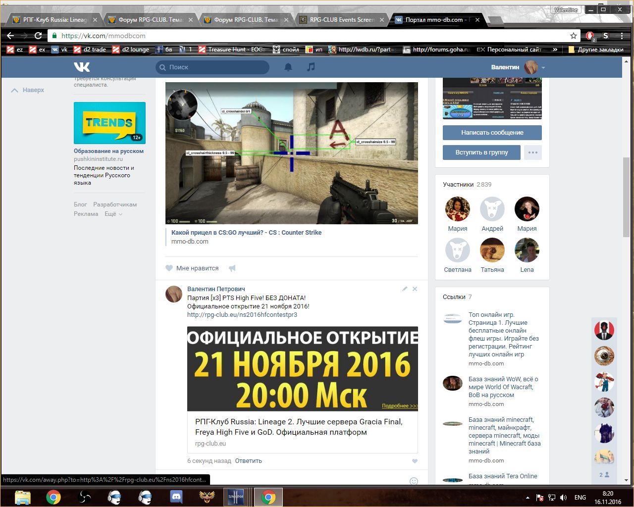Like the comment with the small heart icon

(415, 461)
